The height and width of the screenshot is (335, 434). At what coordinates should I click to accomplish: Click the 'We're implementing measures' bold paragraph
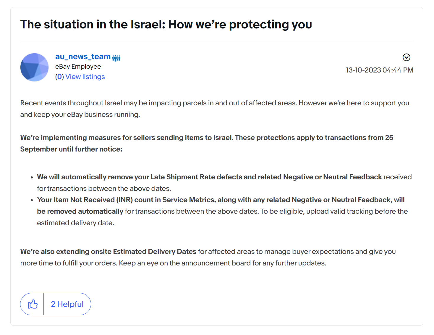206,138
